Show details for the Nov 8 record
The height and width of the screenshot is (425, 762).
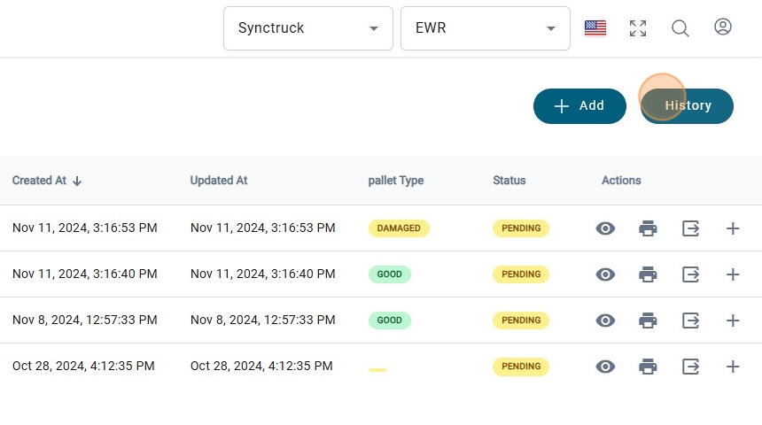[606, 321]
